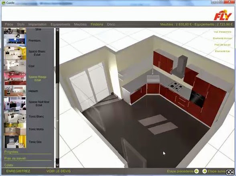This screenshot has width=236, height=176.
Task: Maximize the Cuiclic window
Action: coord(221,2)
